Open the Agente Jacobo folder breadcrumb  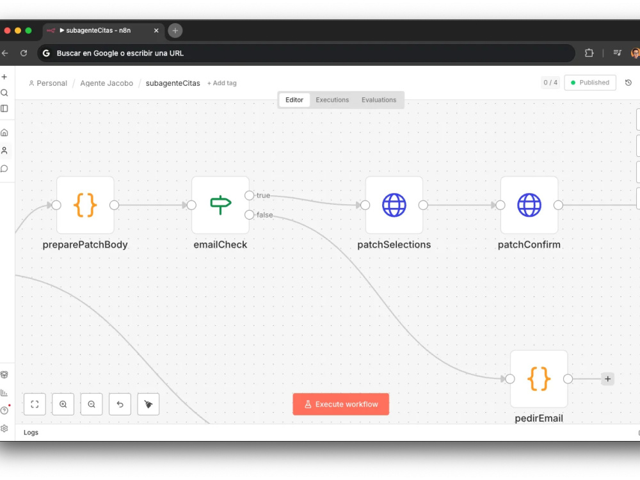tap(106, 83)
